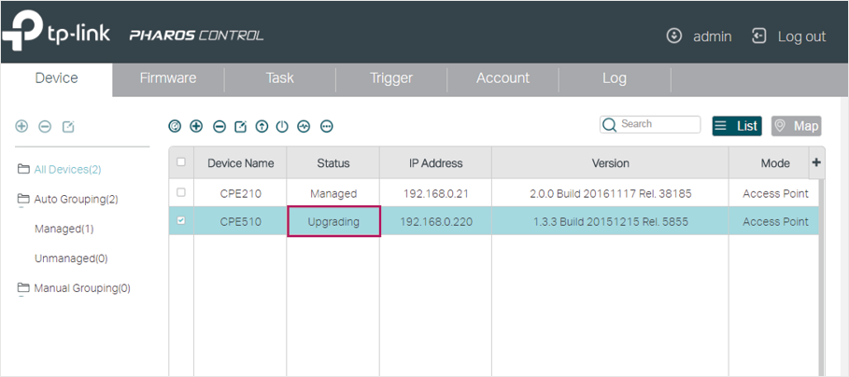This screenshot has width=849, height=377.
Task: Click Access Point mode in CPE510 row
Action: coord(775,222)
